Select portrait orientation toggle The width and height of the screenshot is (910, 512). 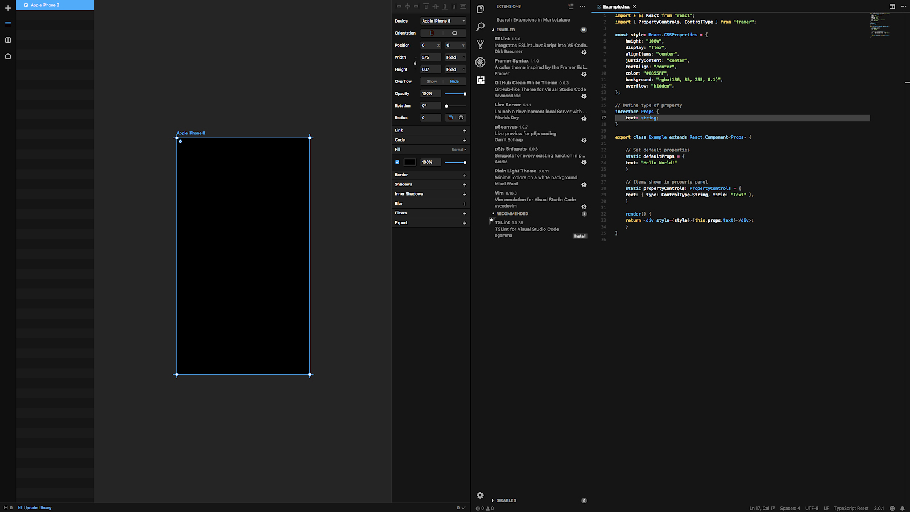(x=432, y=33)
